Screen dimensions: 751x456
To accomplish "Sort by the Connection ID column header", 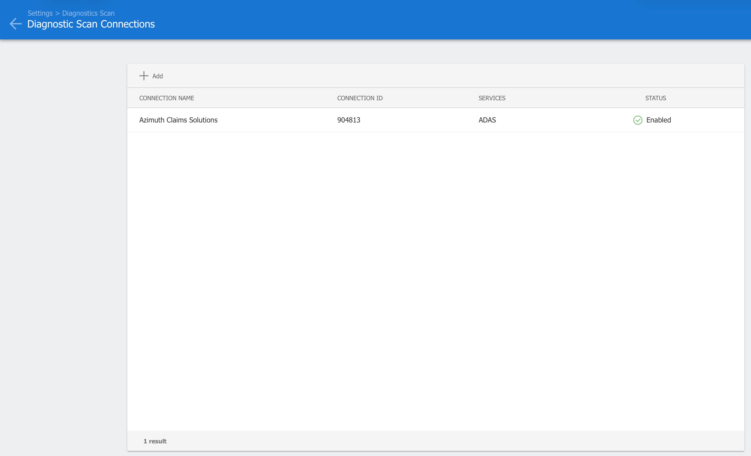I will (x=360, y=98).
